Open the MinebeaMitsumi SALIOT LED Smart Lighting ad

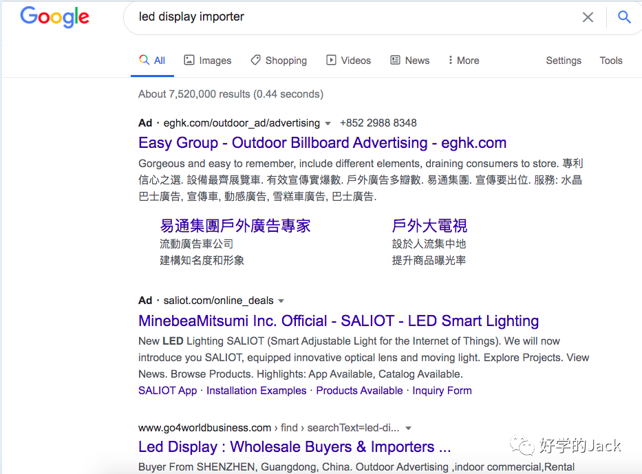(x=339, y=321)
